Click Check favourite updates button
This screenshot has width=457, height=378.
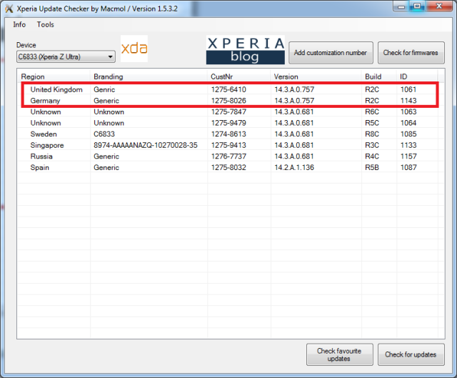tap(340, 354)
